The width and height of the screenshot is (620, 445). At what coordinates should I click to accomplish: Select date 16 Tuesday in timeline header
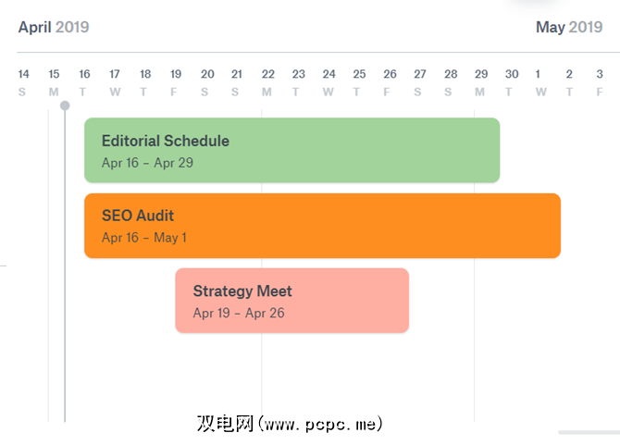84,81
